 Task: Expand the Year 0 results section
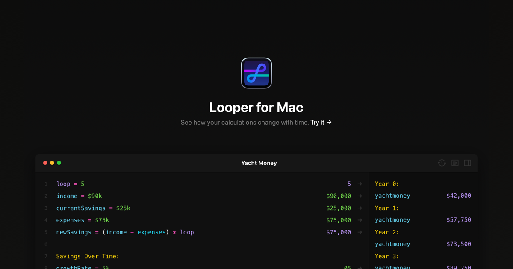[386, 184]
